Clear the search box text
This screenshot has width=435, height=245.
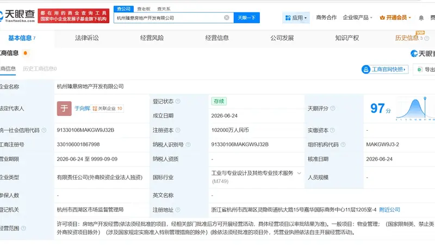click(x=227, y=18)
